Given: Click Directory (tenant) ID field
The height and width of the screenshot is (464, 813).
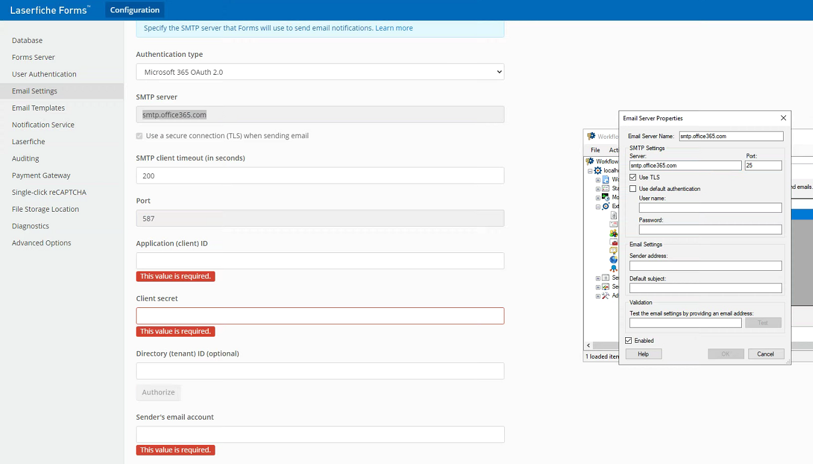Looking at the screenshot, I should [x=320, y=371].
